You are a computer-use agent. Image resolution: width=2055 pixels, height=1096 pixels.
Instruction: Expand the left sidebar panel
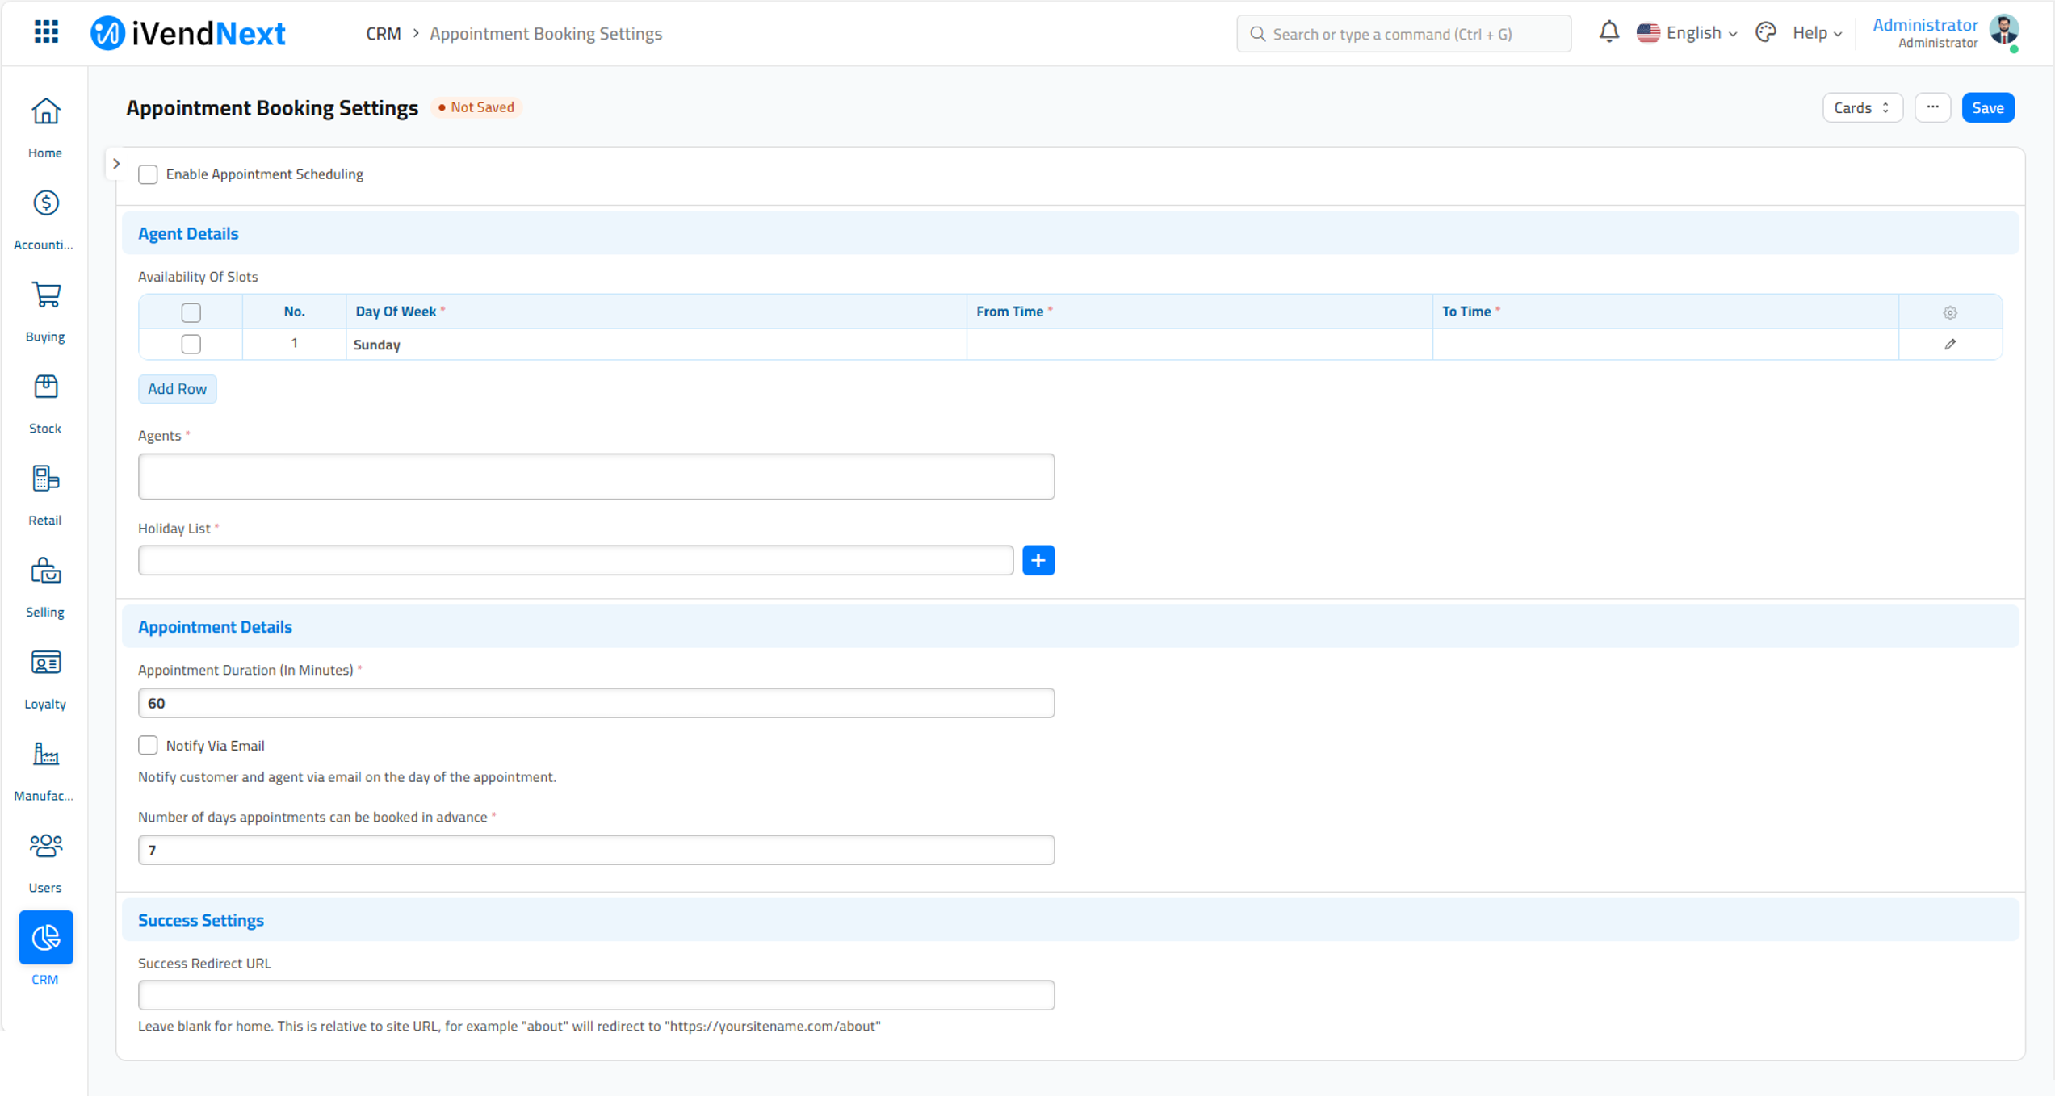tap(115, 163)
